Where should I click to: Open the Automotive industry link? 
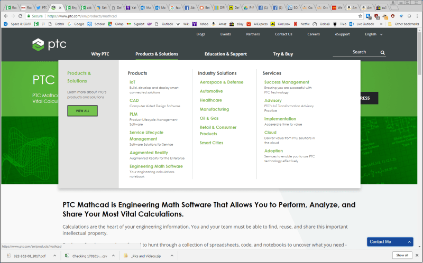coord(211,91)
